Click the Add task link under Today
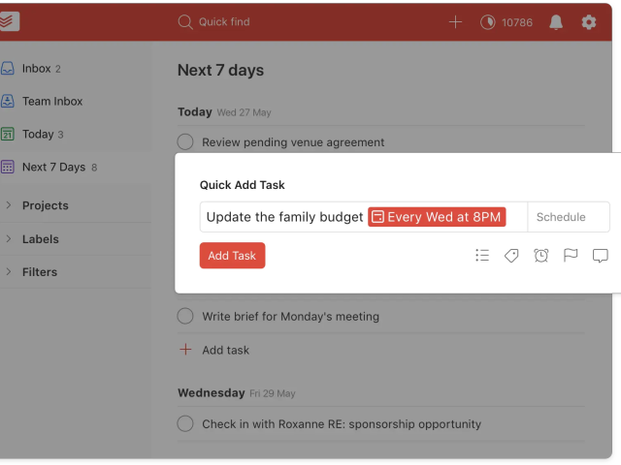The image size is (621, 465). (226, 351)
